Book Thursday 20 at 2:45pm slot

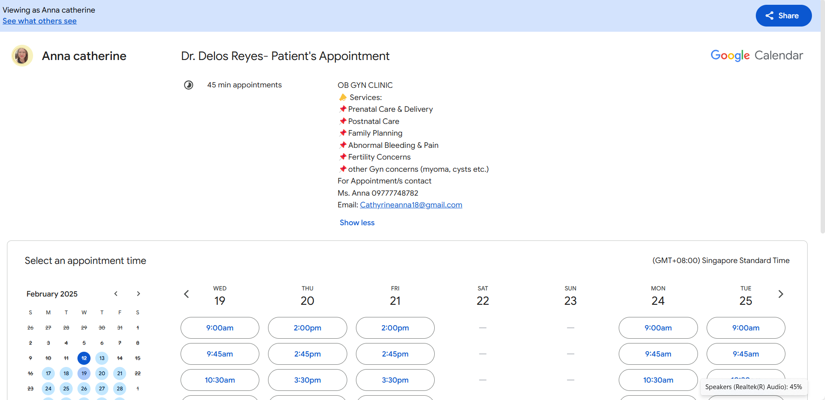(308, 354)
